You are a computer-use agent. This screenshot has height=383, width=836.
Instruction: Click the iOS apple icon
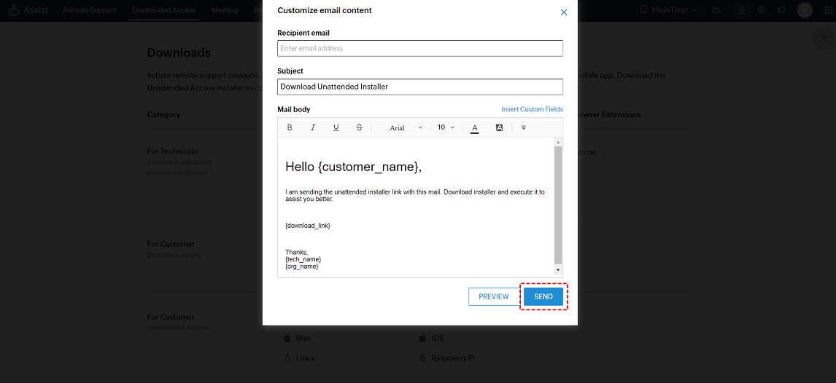pyautogui.click(x=423, y=338)
